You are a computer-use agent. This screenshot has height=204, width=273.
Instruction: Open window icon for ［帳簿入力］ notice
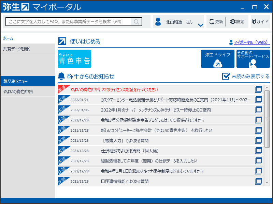pos(258,140)
